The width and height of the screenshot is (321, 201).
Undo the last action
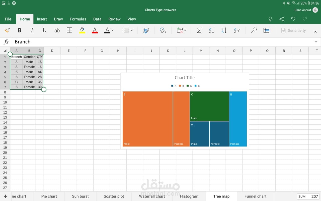[293, 19]
